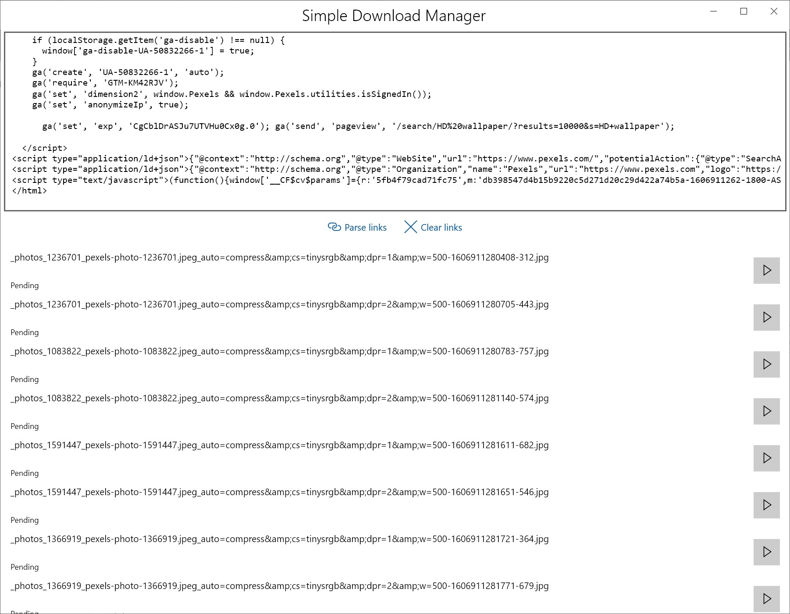Click the Parse links button
Viewport: 790px width, 614px height.
357,227
